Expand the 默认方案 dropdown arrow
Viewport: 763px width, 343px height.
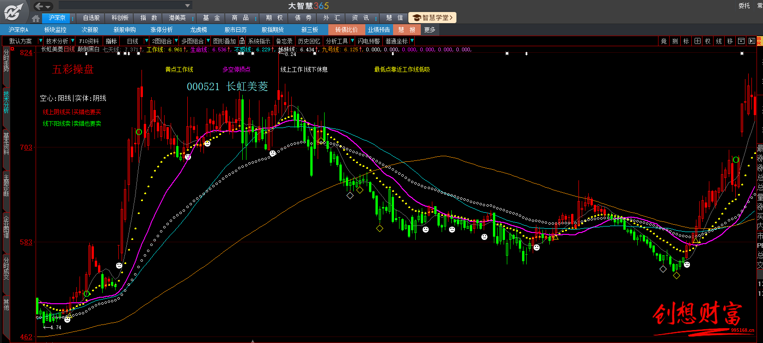point(40,41)
